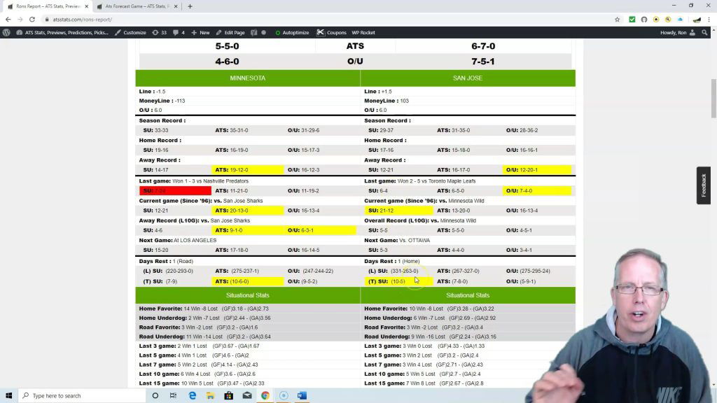View the 4 pending comments
This screenshot has width=717, height=403.
click(x=179, y=32)
